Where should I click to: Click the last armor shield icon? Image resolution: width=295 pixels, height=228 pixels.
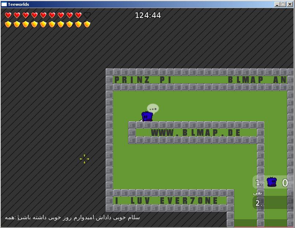click(x=87, y=24)
